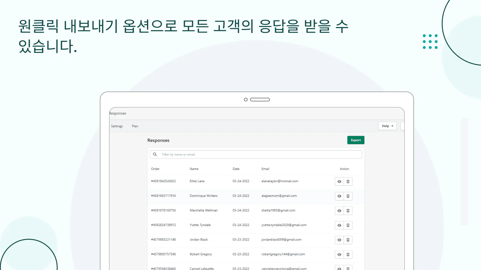
Task: View the response from Ethel Lane
Action: coord(339,181)
